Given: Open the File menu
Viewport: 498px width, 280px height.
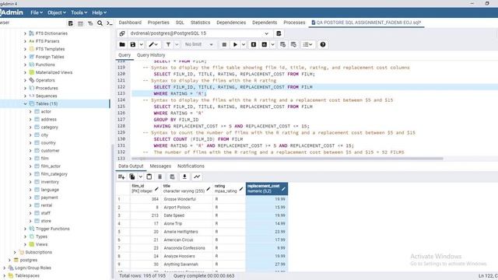Looking at the screenshot, I should click(x=37, y=12).
